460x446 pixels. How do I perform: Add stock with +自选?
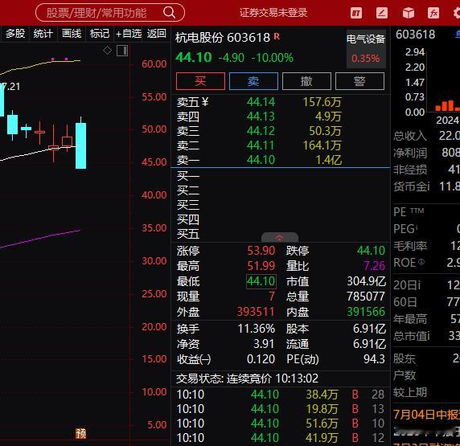click(129, 34)
